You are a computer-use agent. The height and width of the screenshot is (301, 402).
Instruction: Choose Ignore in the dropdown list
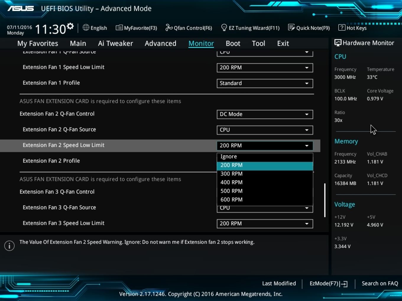(265, 157)
